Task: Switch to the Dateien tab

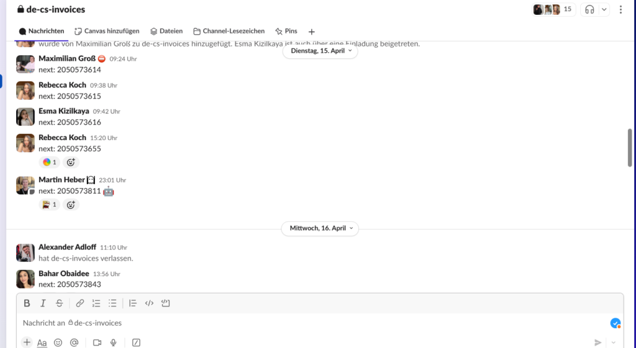Action: (x=166, y=31)
